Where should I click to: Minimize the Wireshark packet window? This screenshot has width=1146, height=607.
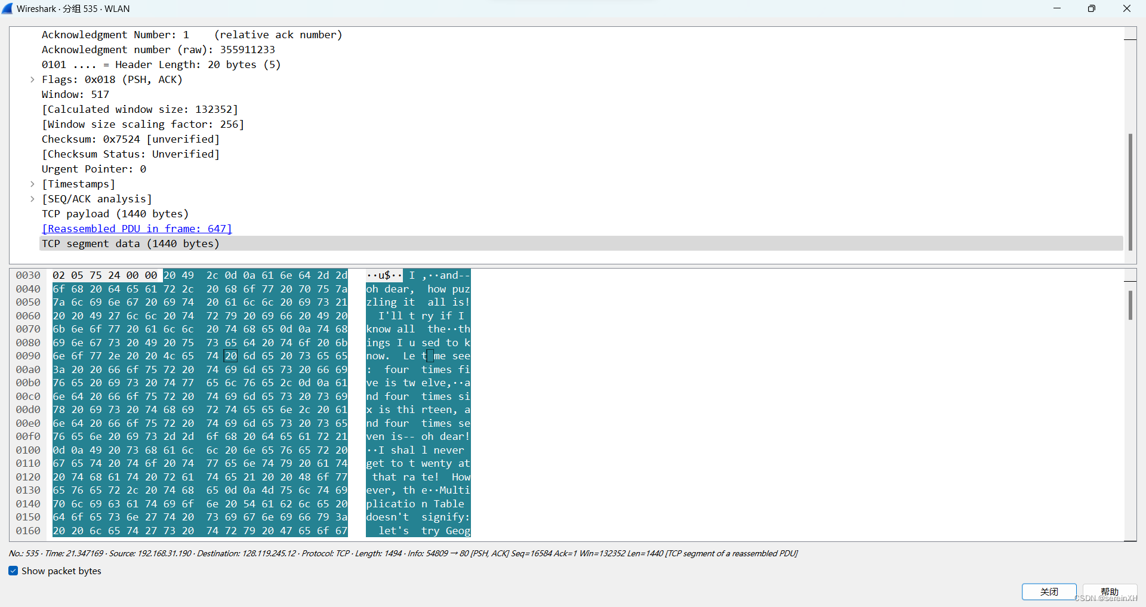click(x=1057, y=8)
